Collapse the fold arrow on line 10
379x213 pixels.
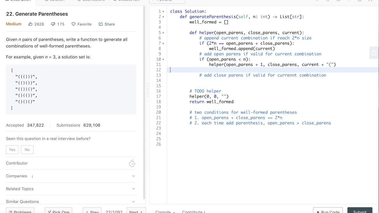click(x=163, y=59)
